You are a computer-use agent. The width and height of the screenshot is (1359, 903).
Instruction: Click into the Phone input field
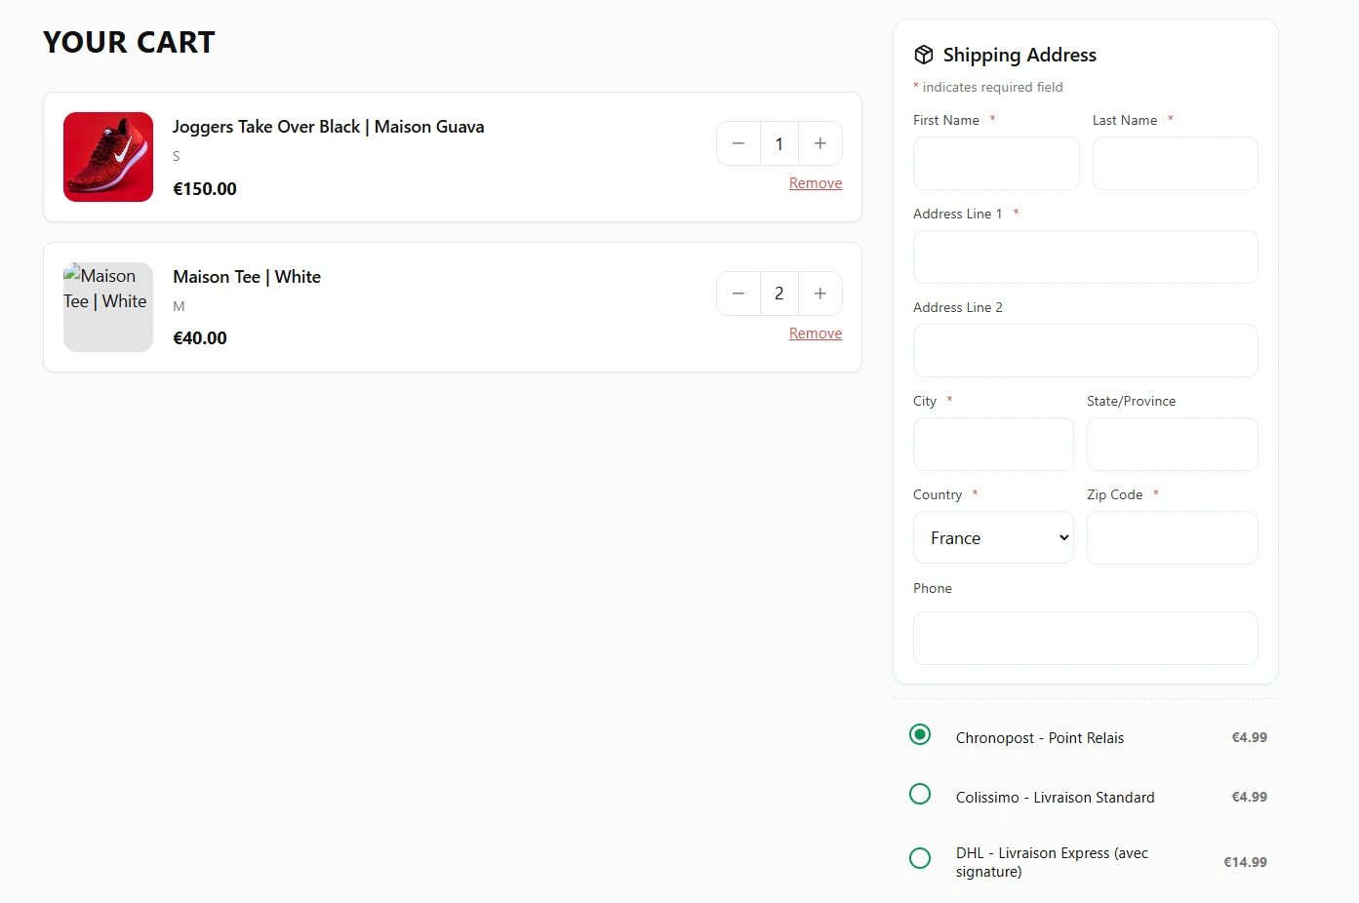(1085, 639)
